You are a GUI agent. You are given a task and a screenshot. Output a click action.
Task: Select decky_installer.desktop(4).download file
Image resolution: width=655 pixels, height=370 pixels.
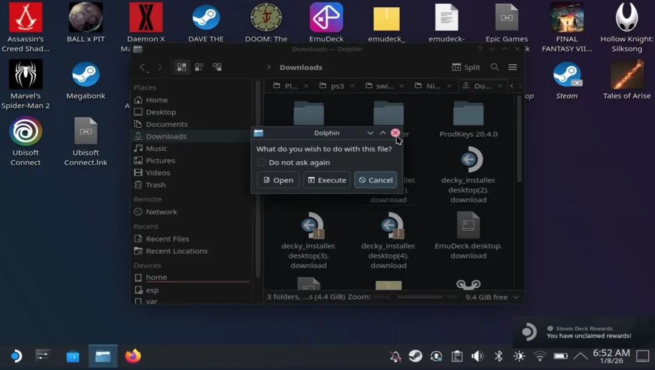(389, 240)
